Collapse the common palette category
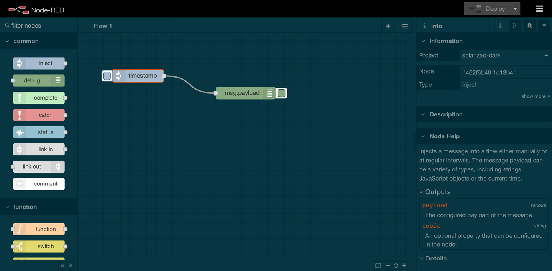The height and width of the screenshot is (271, 552). 6,41
